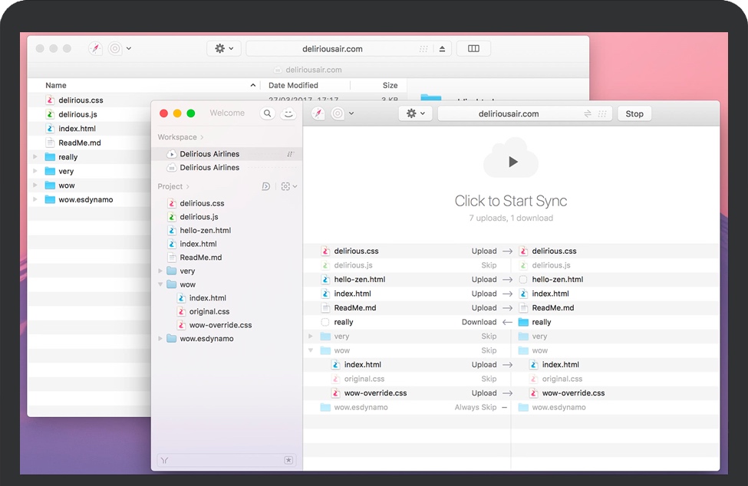Sort by the Date Modified column header
The width and height of the screenshot is (748, 486).
[293, 86]
